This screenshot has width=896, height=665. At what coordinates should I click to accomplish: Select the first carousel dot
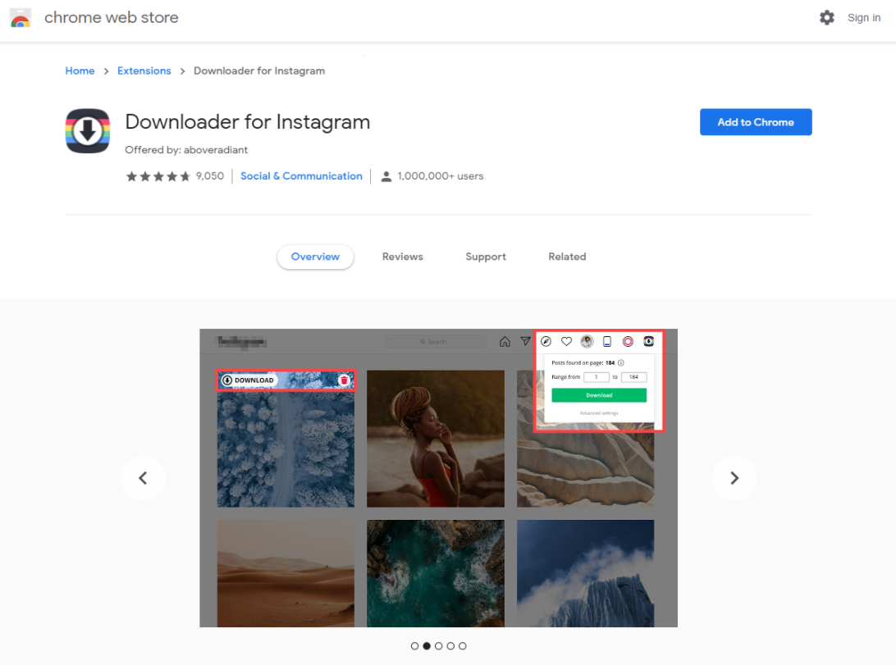415,646
